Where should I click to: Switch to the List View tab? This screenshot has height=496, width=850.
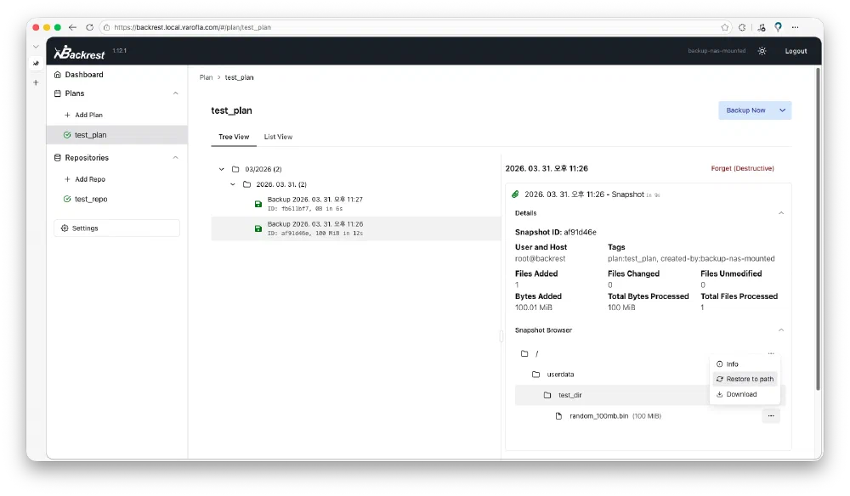(x=278, y=137)
